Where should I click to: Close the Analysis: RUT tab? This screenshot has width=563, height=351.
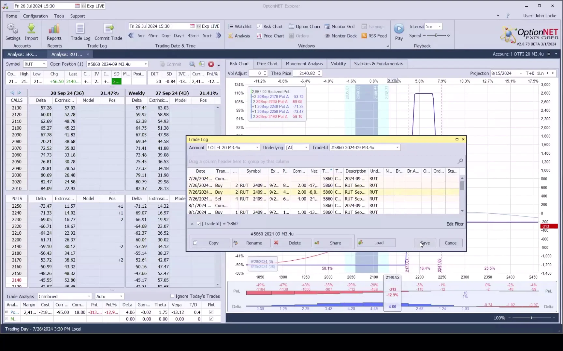click(x=88, y=54)
